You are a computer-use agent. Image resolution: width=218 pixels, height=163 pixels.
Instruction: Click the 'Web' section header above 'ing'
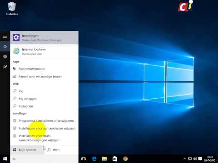pyautogui.click(x=15, y=84)
